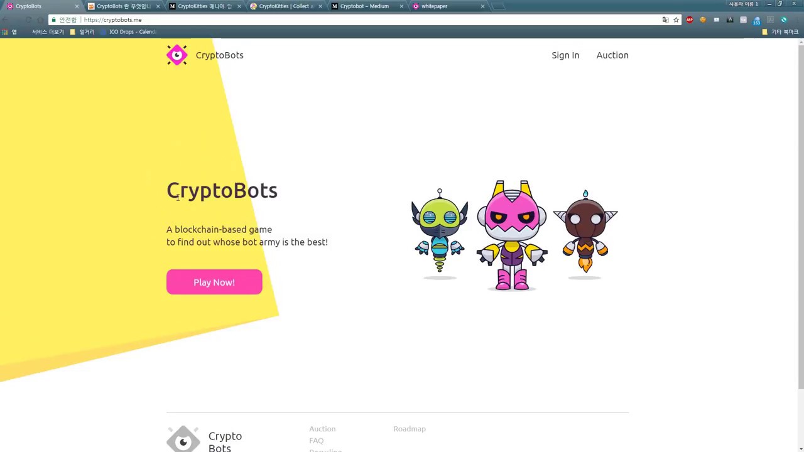Screen dimensions: 804x452
Task: Click the "A blockchain-based game" tagline text
Action: tap(219, 230)
